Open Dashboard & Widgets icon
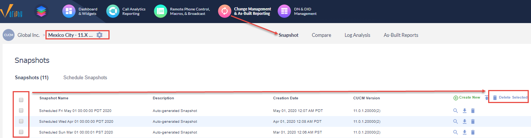 (x=69, y=11)
